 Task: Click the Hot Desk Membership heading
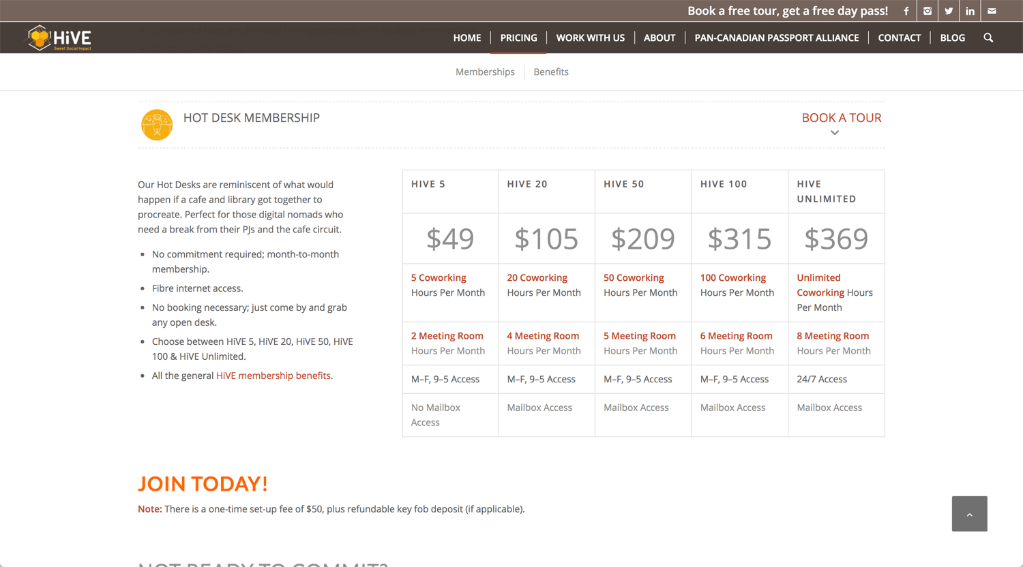(252, 118)
